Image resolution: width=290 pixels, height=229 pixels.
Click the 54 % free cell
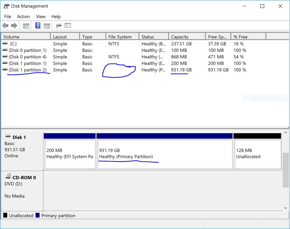tap(239, 57)
